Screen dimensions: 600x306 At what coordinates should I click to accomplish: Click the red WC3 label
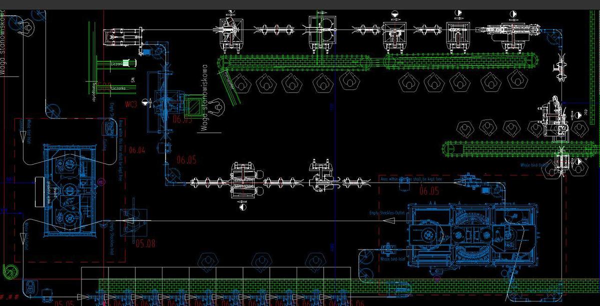131,104
